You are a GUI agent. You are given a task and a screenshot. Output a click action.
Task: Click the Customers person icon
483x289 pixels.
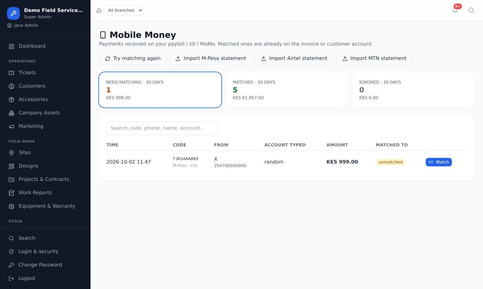[x=11, y=86]
